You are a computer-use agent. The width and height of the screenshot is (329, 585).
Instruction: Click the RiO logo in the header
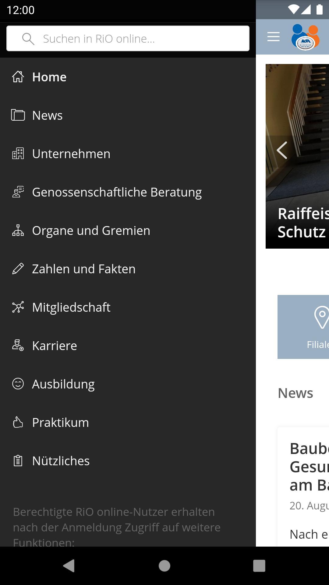pyautogui.click(x=306, y=37)
